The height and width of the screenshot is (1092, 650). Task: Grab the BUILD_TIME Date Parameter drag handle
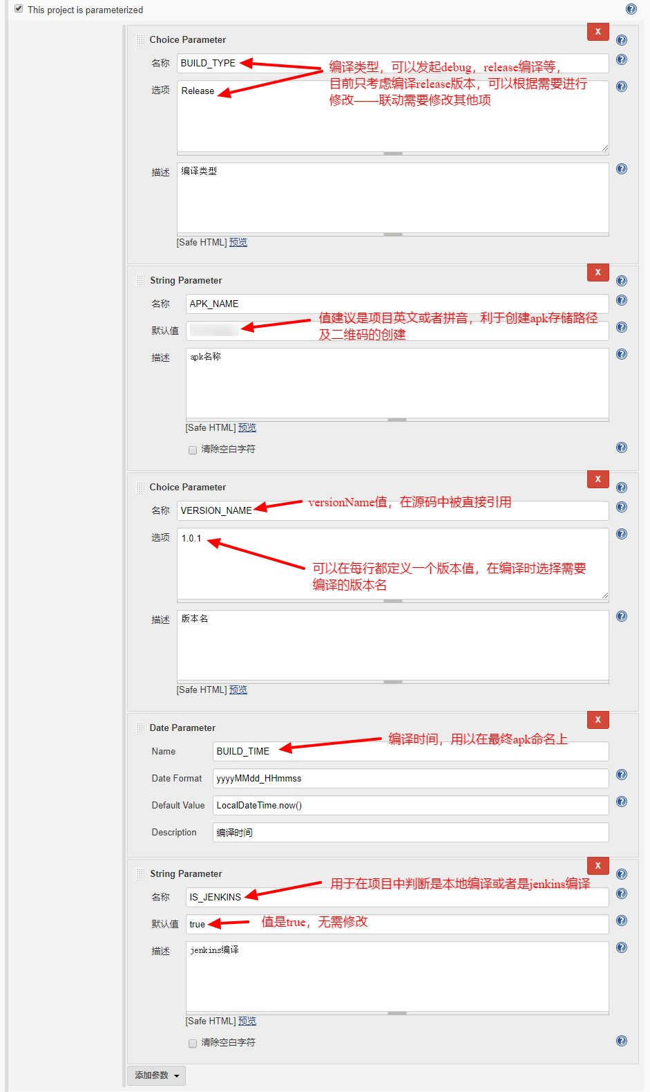tap(140, 728)
